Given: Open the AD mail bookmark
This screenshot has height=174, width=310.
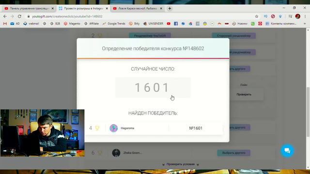Looking at the screenshot, I should (15, 24).
